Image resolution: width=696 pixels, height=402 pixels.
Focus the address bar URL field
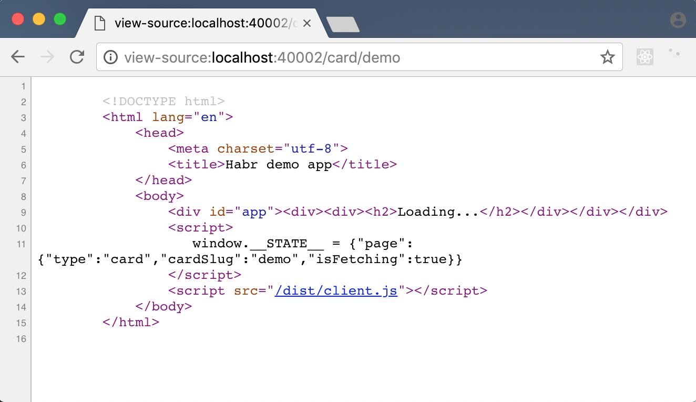[x=359, y=57]
